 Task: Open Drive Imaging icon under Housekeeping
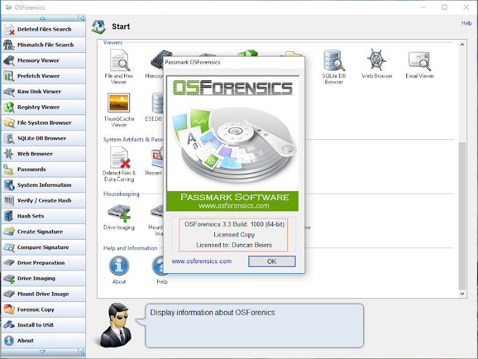pyautogui.click(x=119, y=217)
